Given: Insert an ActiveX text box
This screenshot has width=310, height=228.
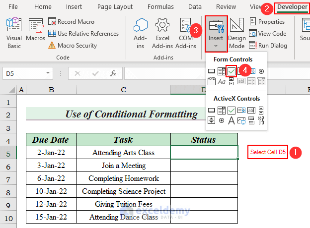Looking at the screenshot, I should 251,111.
